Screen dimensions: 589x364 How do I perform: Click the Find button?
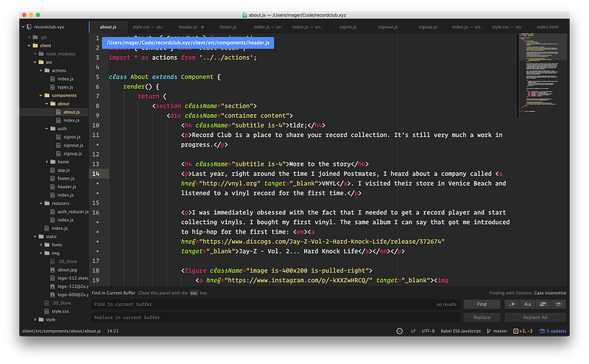(482, 304)
